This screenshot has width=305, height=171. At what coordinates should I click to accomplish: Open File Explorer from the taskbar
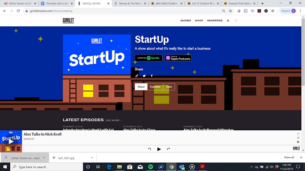click(x=120, y=167)
